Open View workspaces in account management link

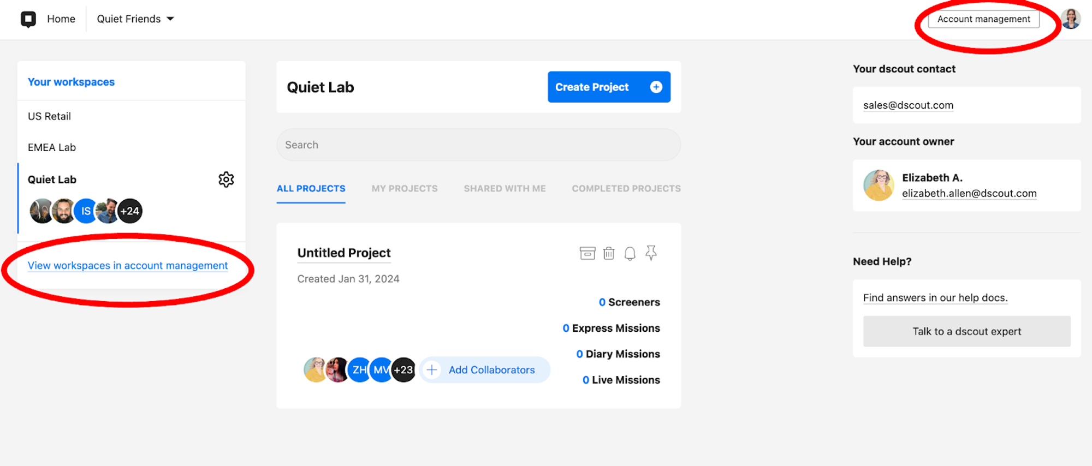click(128, 266)
